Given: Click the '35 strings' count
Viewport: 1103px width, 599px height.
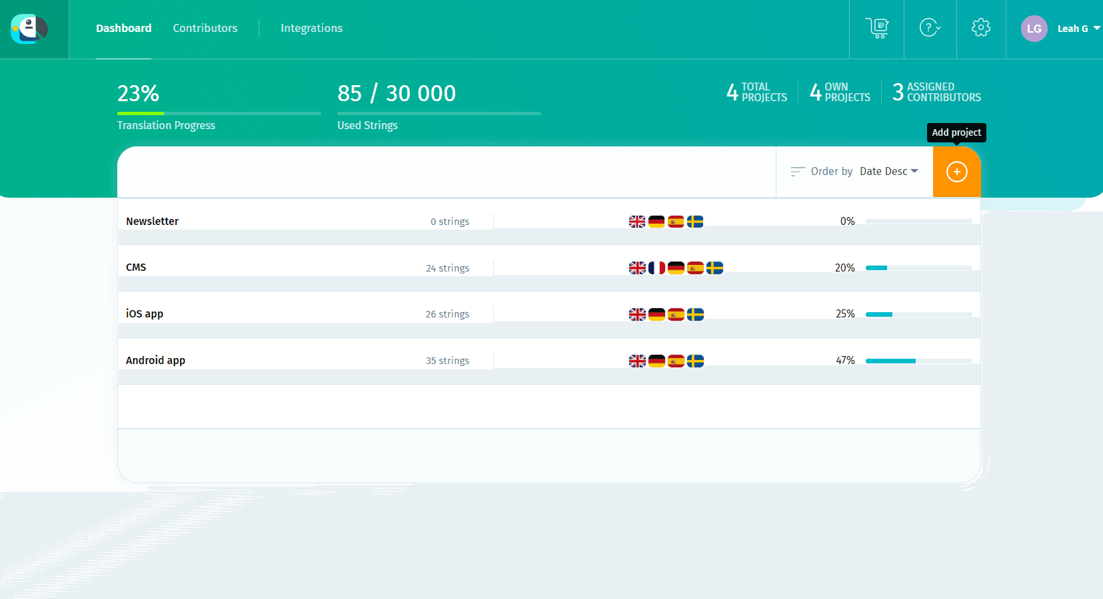Looking at the screenshot, I should [448, 361].
